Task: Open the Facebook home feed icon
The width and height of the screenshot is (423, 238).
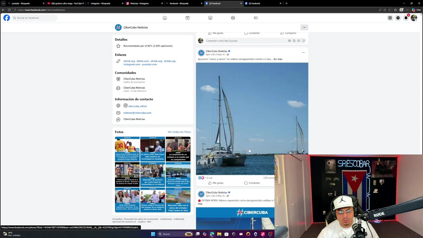Action: (x=165, y=18)
